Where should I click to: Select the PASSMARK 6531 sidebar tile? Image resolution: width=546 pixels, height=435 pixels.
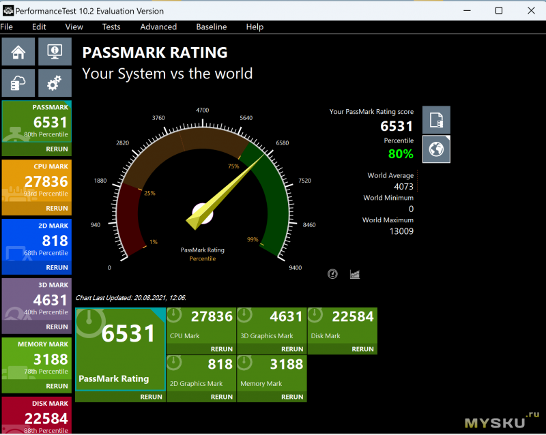(x=37, y=121)
